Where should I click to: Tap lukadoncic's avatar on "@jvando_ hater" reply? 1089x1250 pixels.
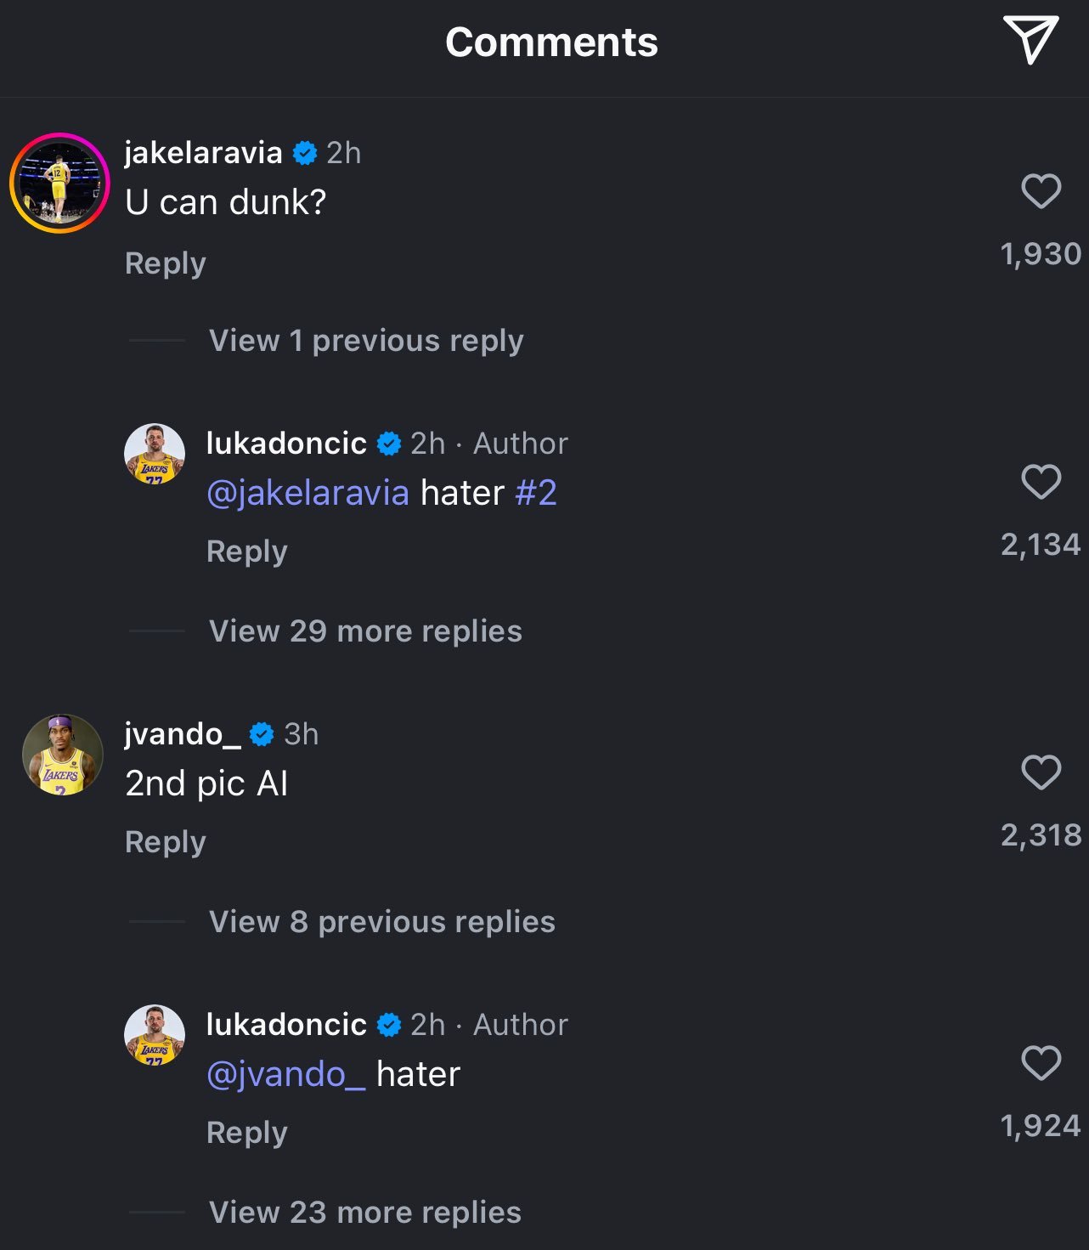tap(155, 1035)
